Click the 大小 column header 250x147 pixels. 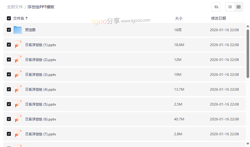(178, 18)
